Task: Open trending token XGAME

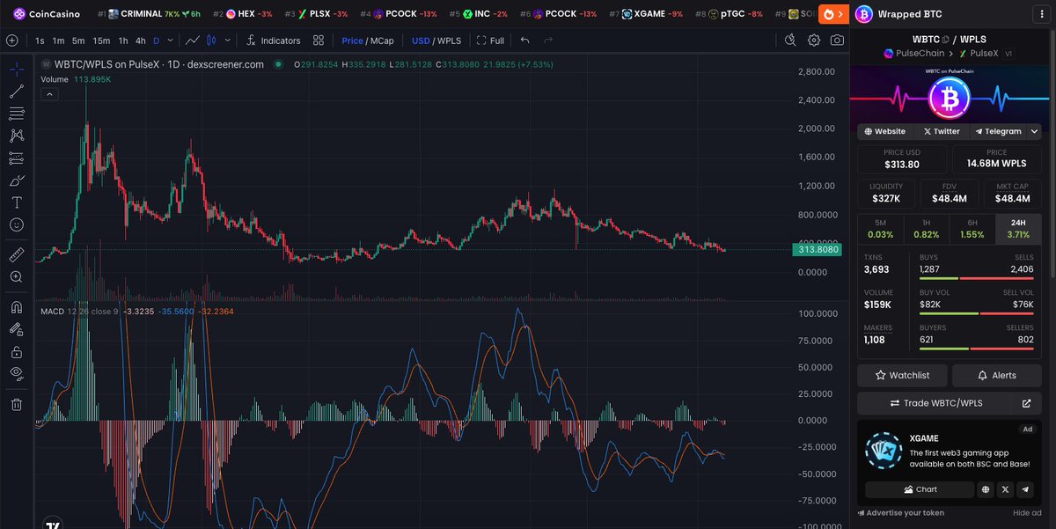Action: [x=648, y=14]
